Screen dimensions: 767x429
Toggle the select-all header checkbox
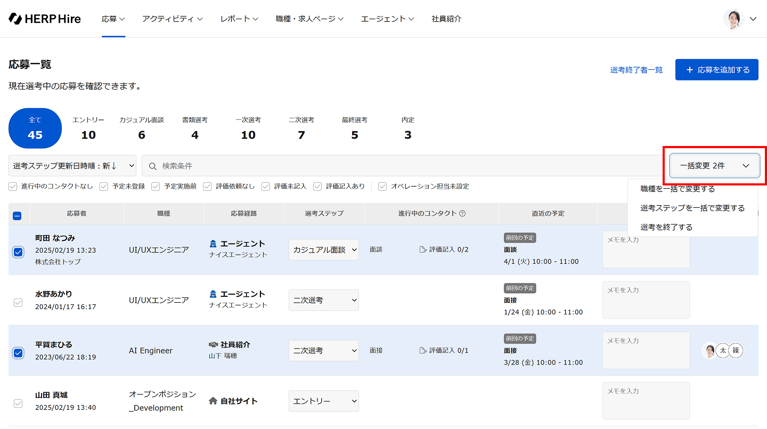tap(17, 216)
